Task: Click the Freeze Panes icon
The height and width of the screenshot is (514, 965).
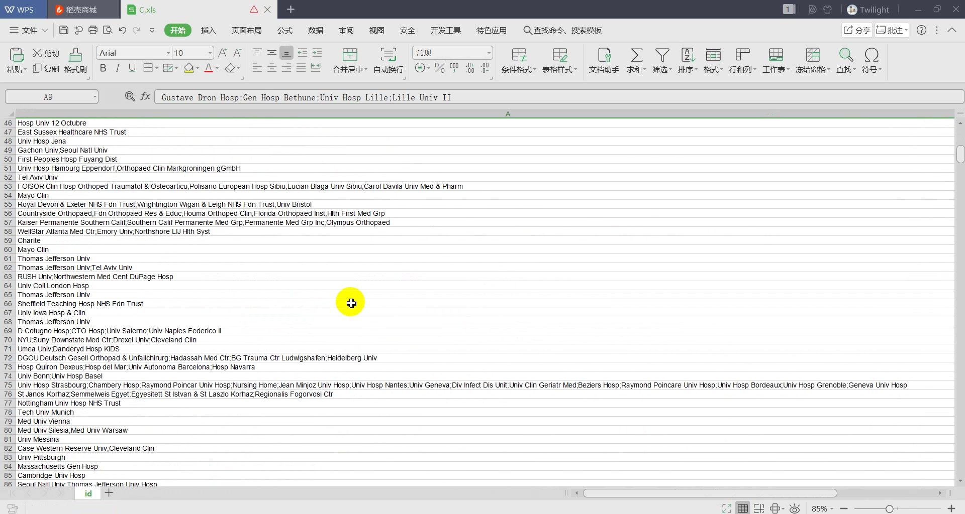Action: coord(813,55)
